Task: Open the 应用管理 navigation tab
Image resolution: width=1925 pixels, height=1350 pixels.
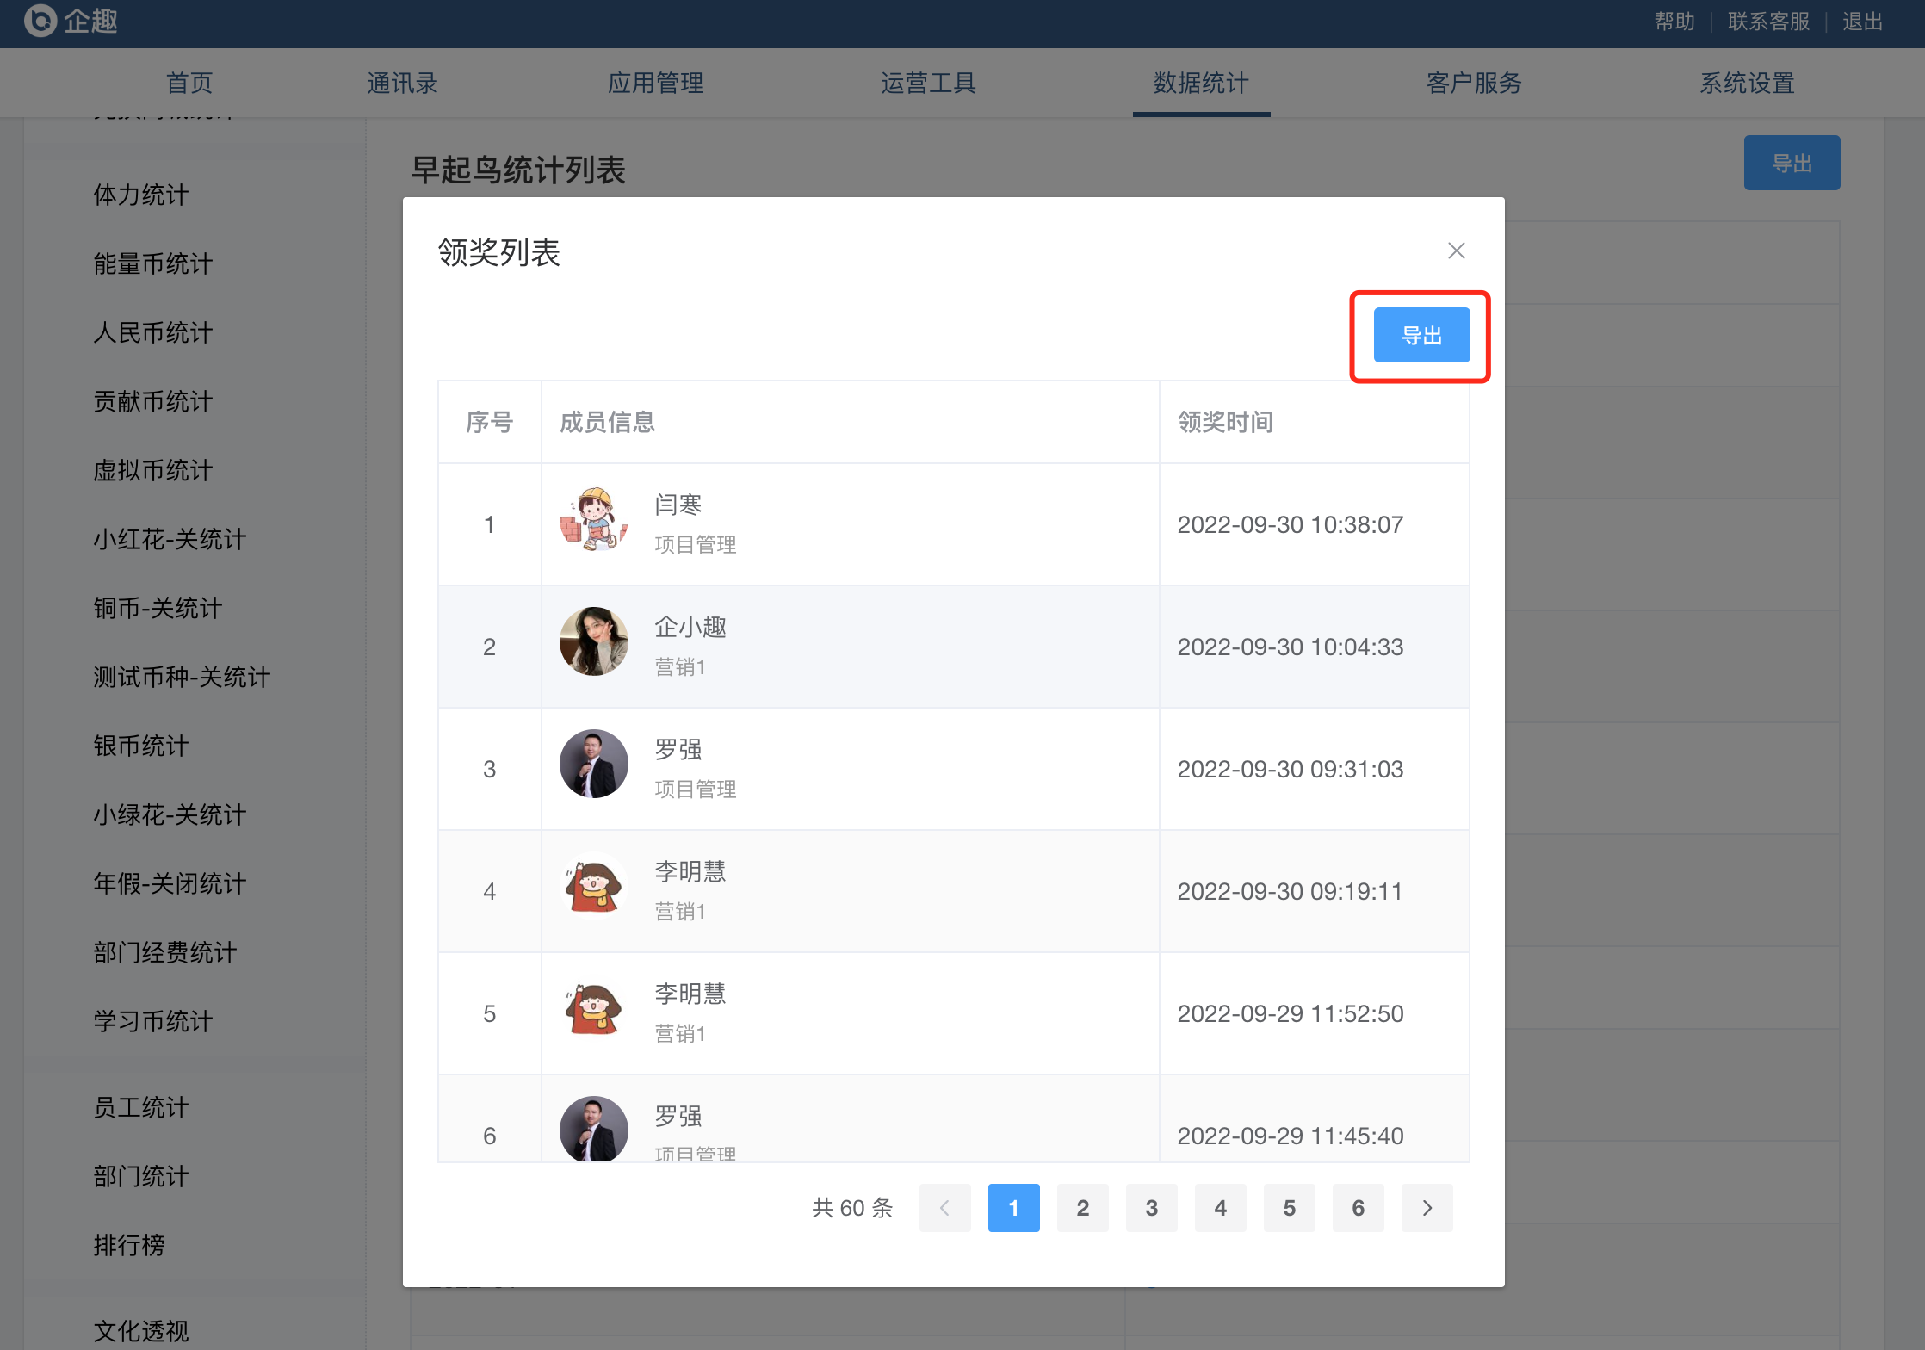Action: pyautogui.click(x=655, y=83)
